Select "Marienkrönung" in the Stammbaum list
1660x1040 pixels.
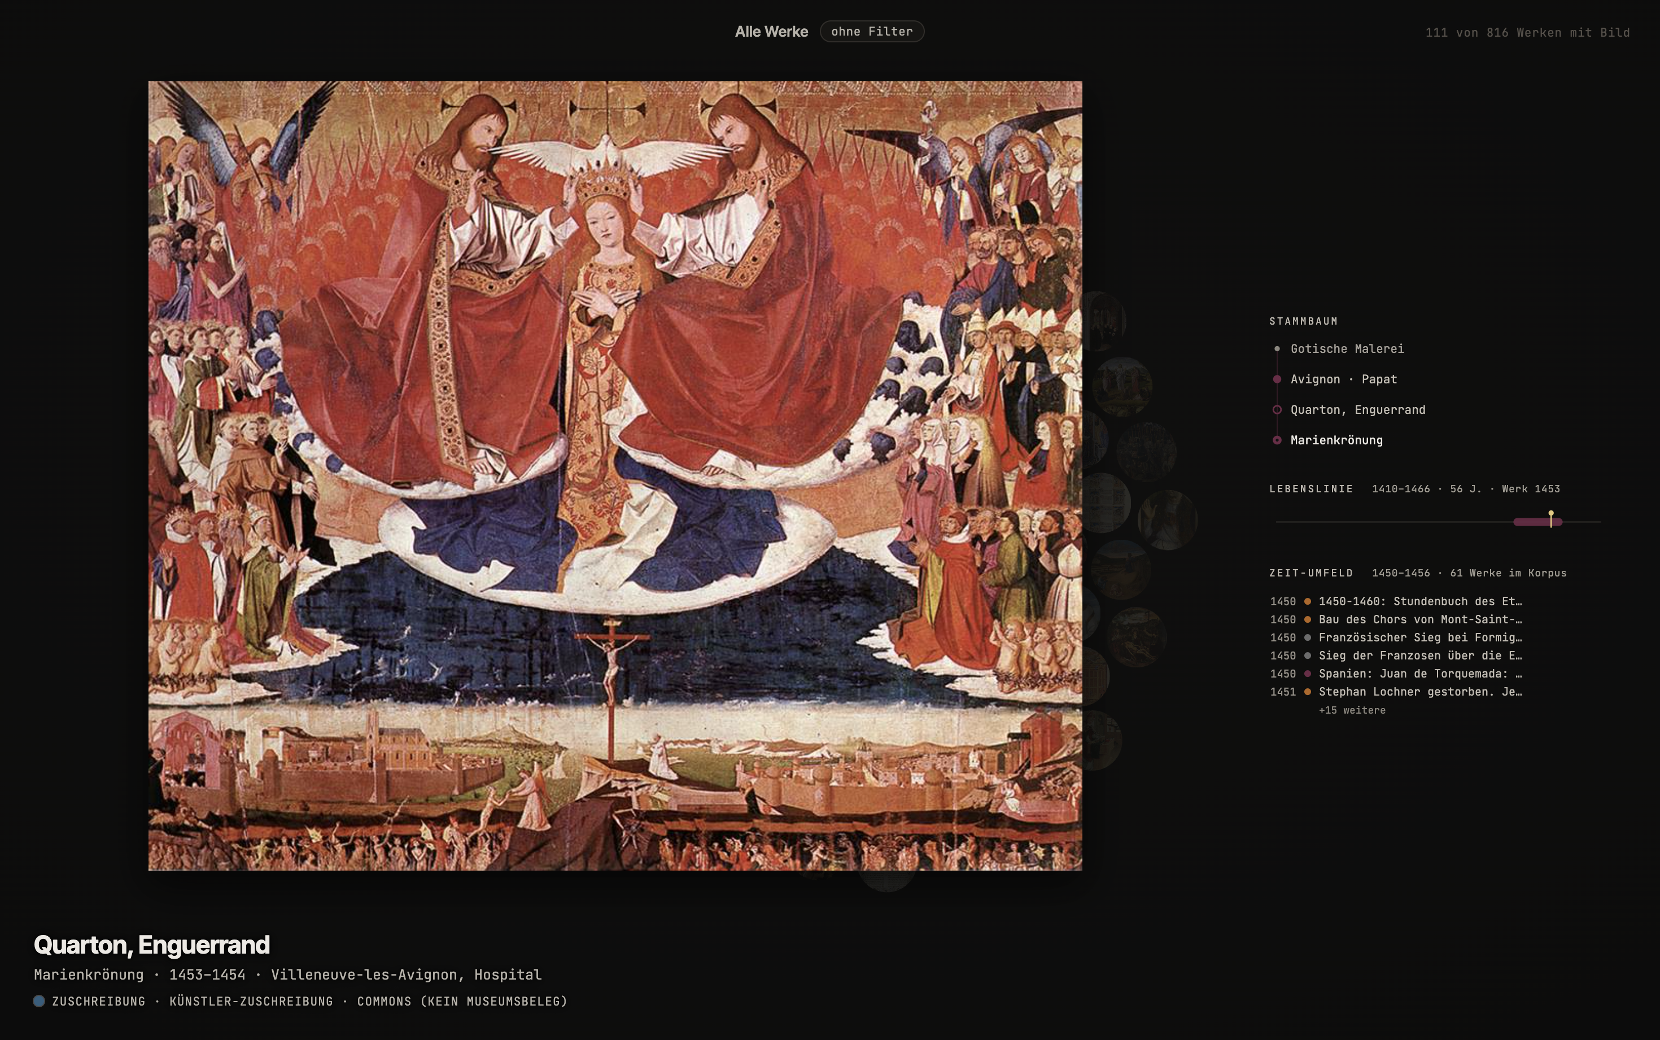point(1336,440)
